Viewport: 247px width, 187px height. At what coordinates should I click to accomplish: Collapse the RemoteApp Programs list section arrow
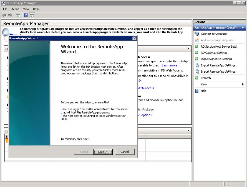188,130
